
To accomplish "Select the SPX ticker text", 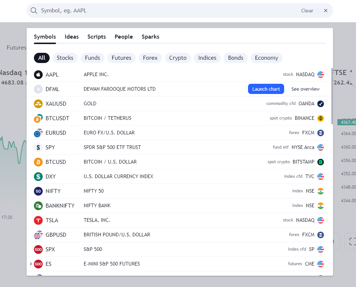I will tap(50, 249).
